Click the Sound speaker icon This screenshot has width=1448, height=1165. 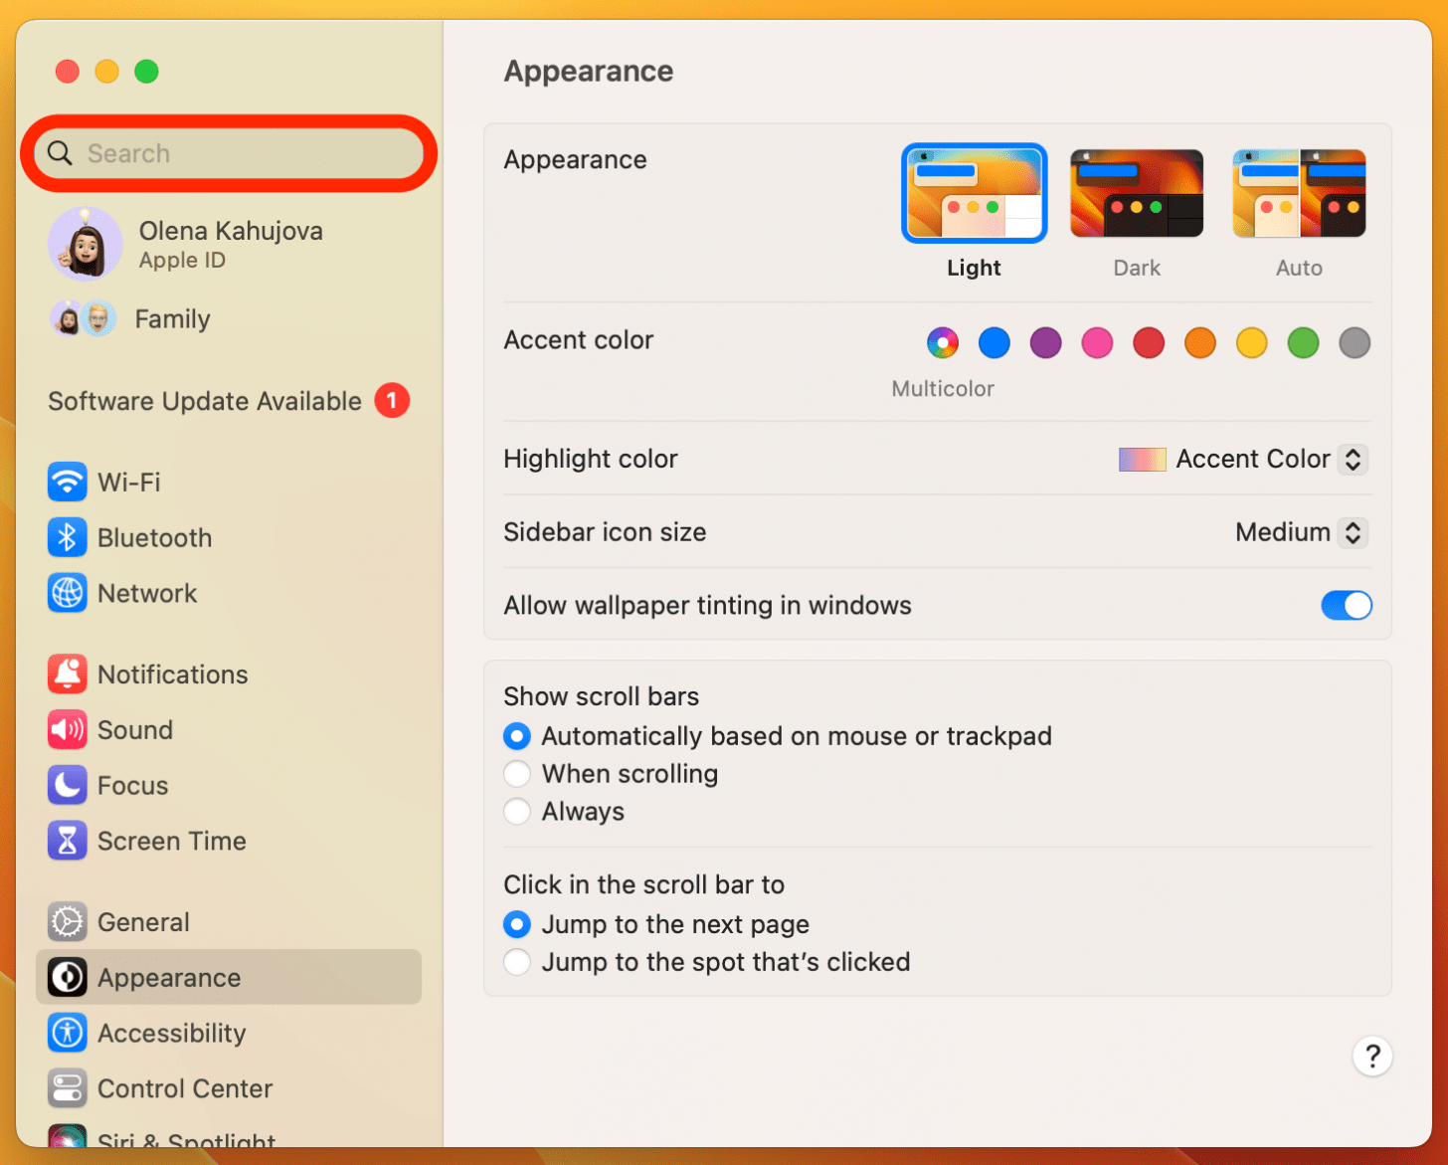pos(67,730)
